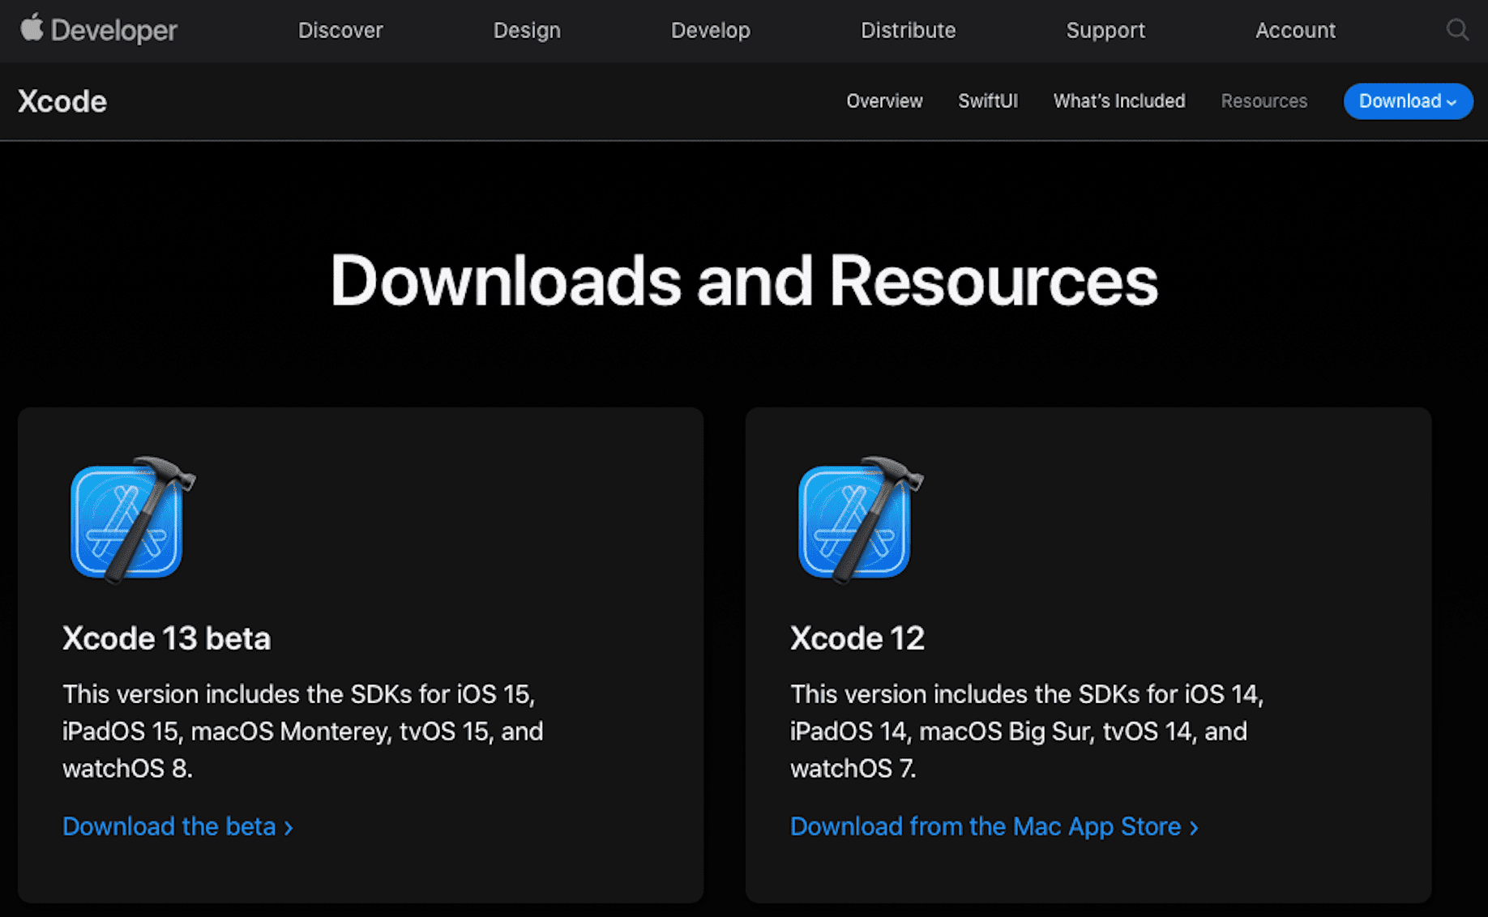Viewport: 1488px width, 917px height.
Task: Open the Develop menu
Action: [x=711, y=30]
